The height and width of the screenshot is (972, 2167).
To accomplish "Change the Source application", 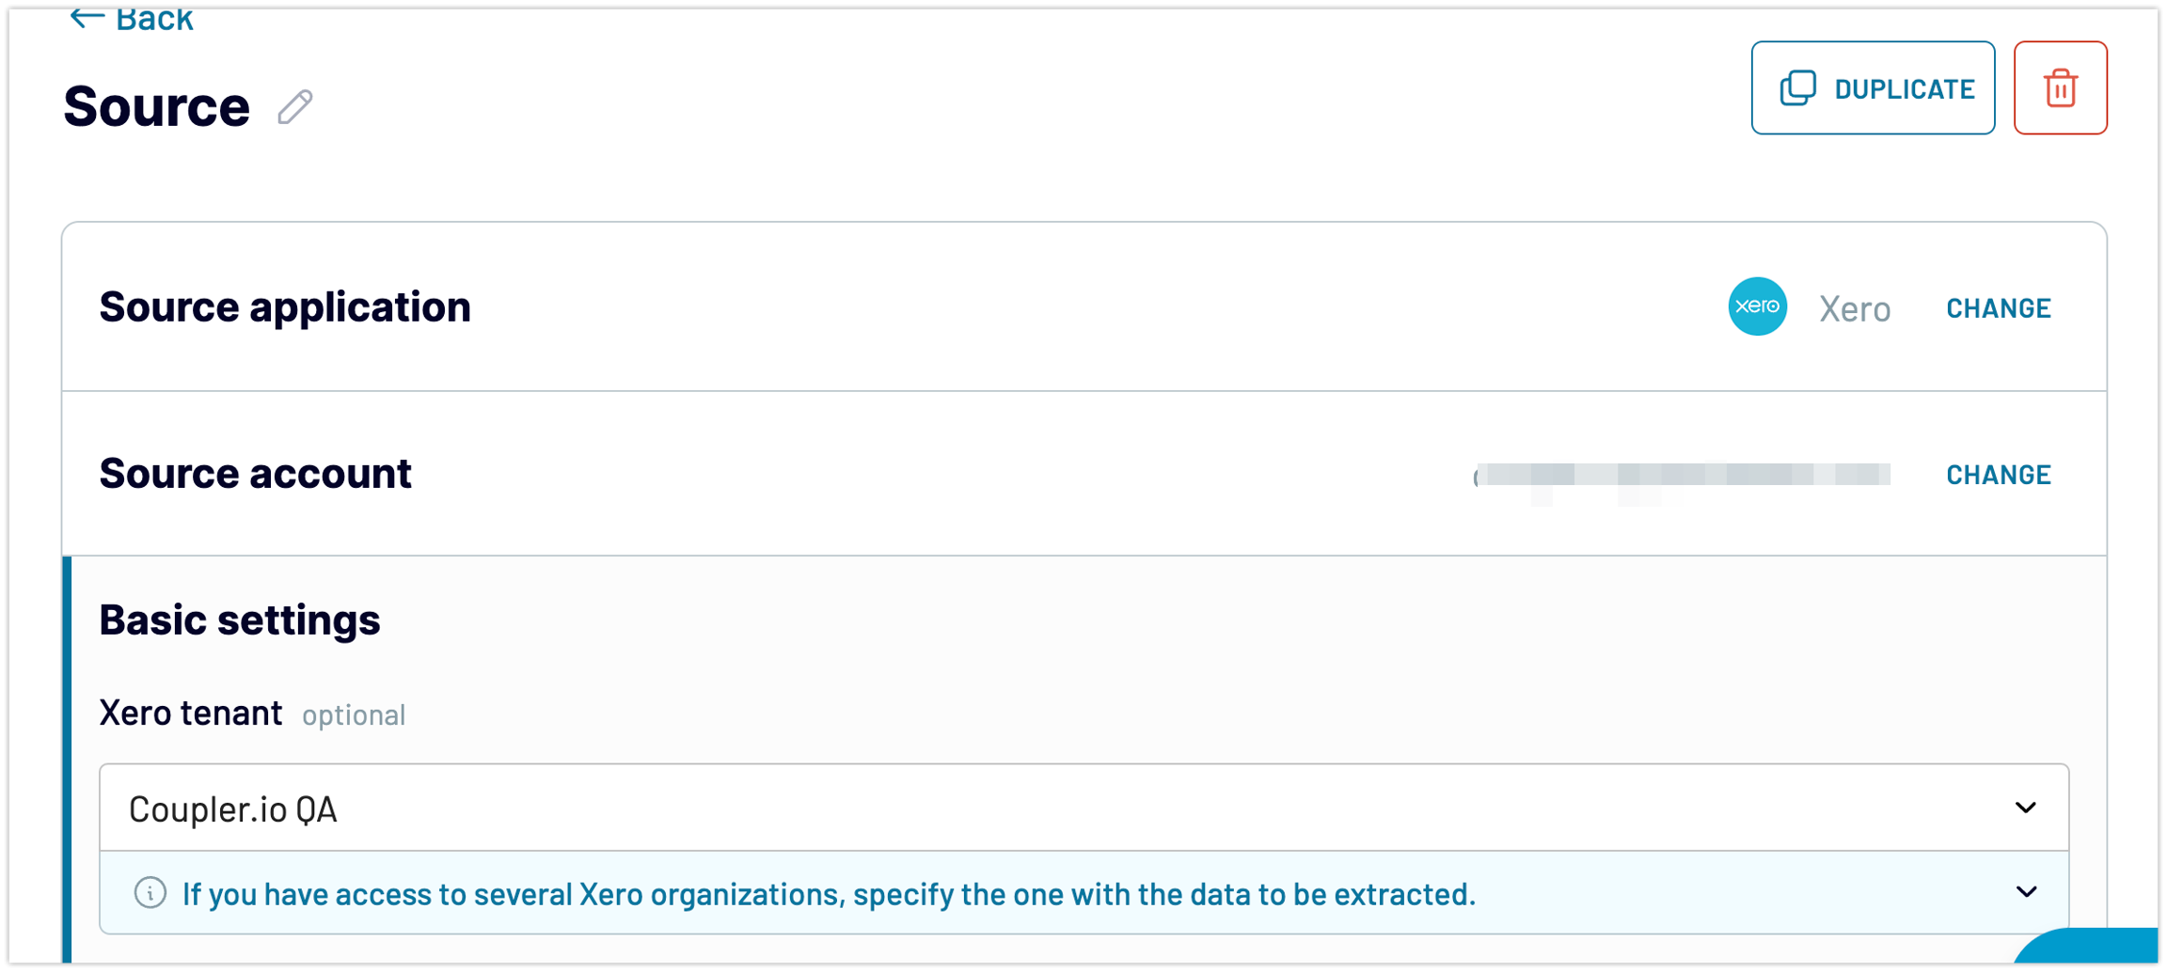I will click(x=1998, y=308).
